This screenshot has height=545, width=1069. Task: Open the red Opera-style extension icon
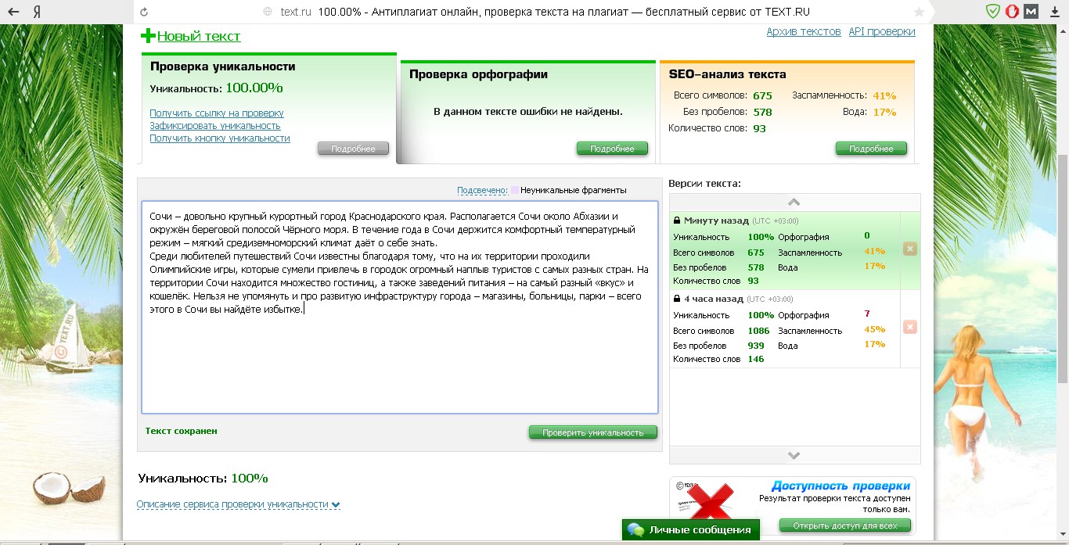(x=1012, y=12)
